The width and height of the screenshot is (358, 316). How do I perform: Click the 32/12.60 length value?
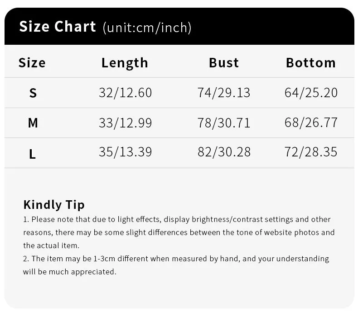pyautogui.click(x=126, y=93)
